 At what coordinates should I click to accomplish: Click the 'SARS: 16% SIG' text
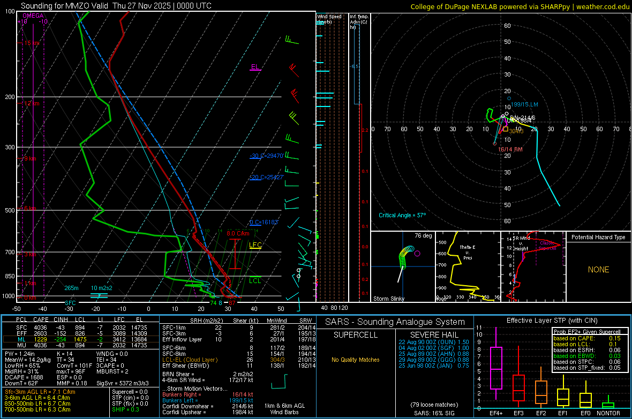point(434,413)
